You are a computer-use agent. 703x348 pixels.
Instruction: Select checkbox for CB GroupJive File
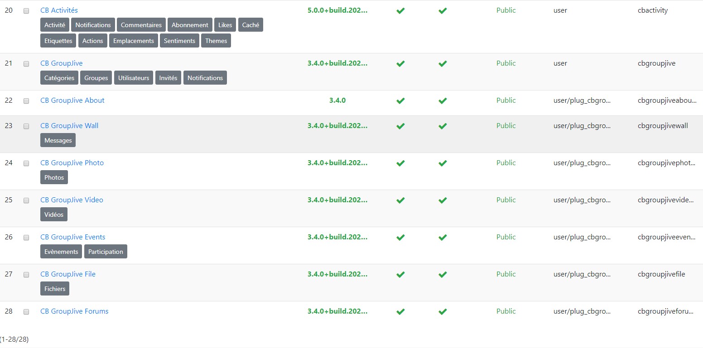(x=26, y=275)
